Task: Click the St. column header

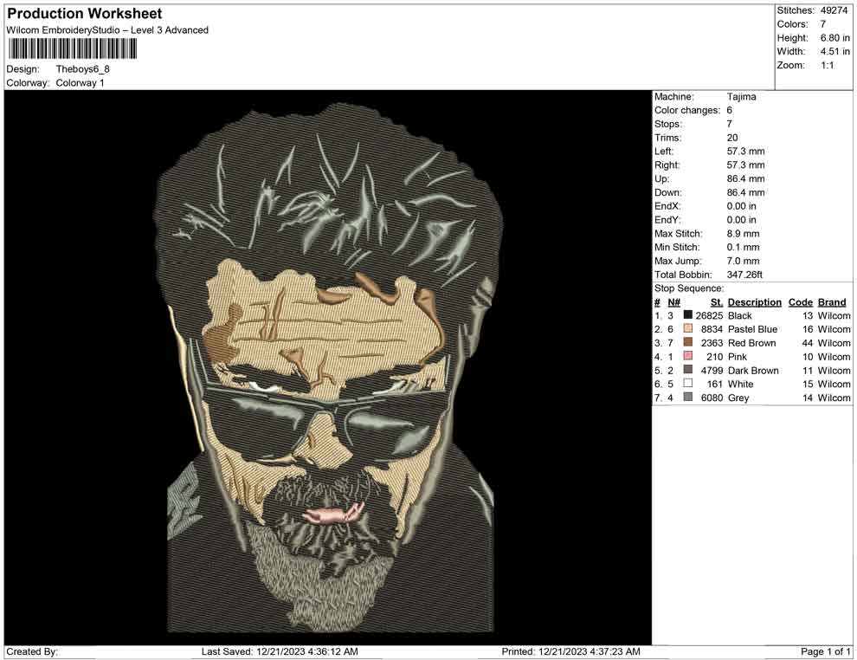Action: click(x=716, y=302)
